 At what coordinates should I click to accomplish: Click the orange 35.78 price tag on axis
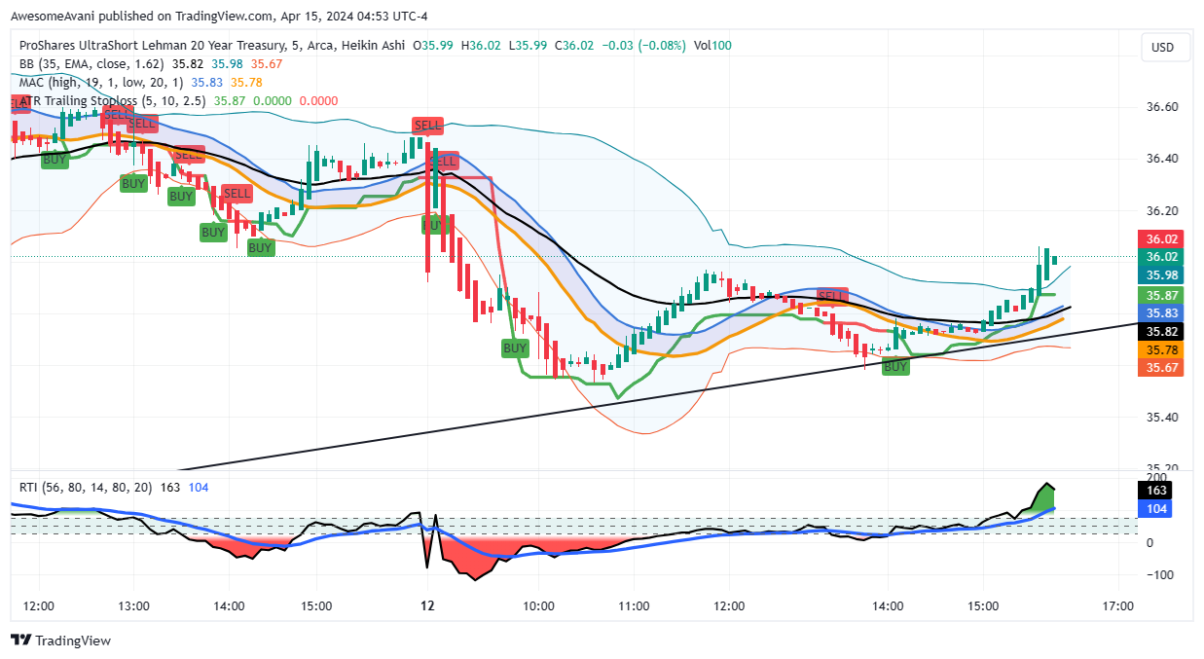coord(1162,349)
